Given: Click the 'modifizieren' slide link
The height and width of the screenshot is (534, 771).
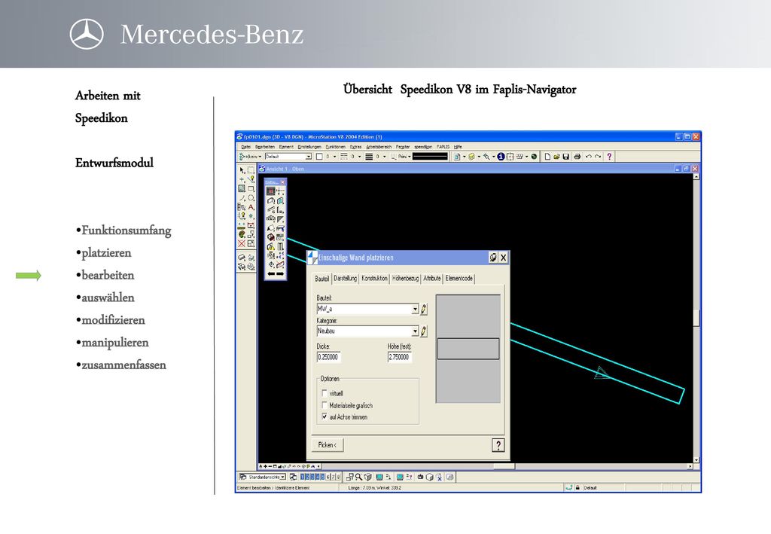Looking at the screenshot, I should point(113,320).
